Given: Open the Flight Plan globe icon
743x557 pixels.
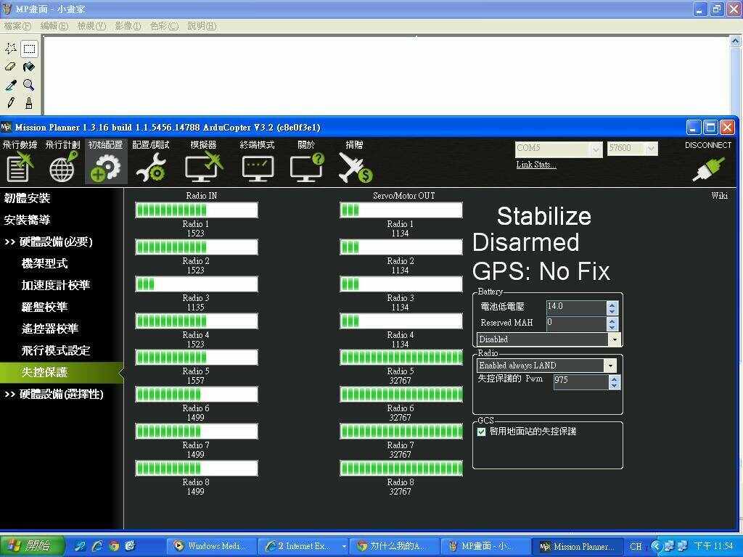Looking at the screenshot, I should 63,166.
